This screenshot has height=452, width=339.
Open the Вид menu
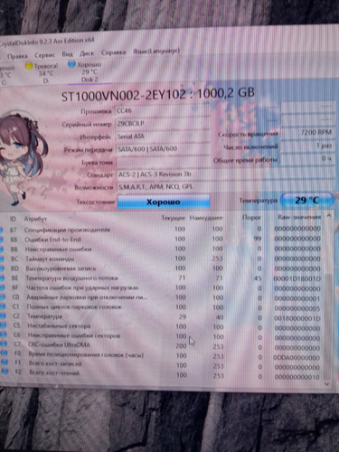click(x=67, y=54)
